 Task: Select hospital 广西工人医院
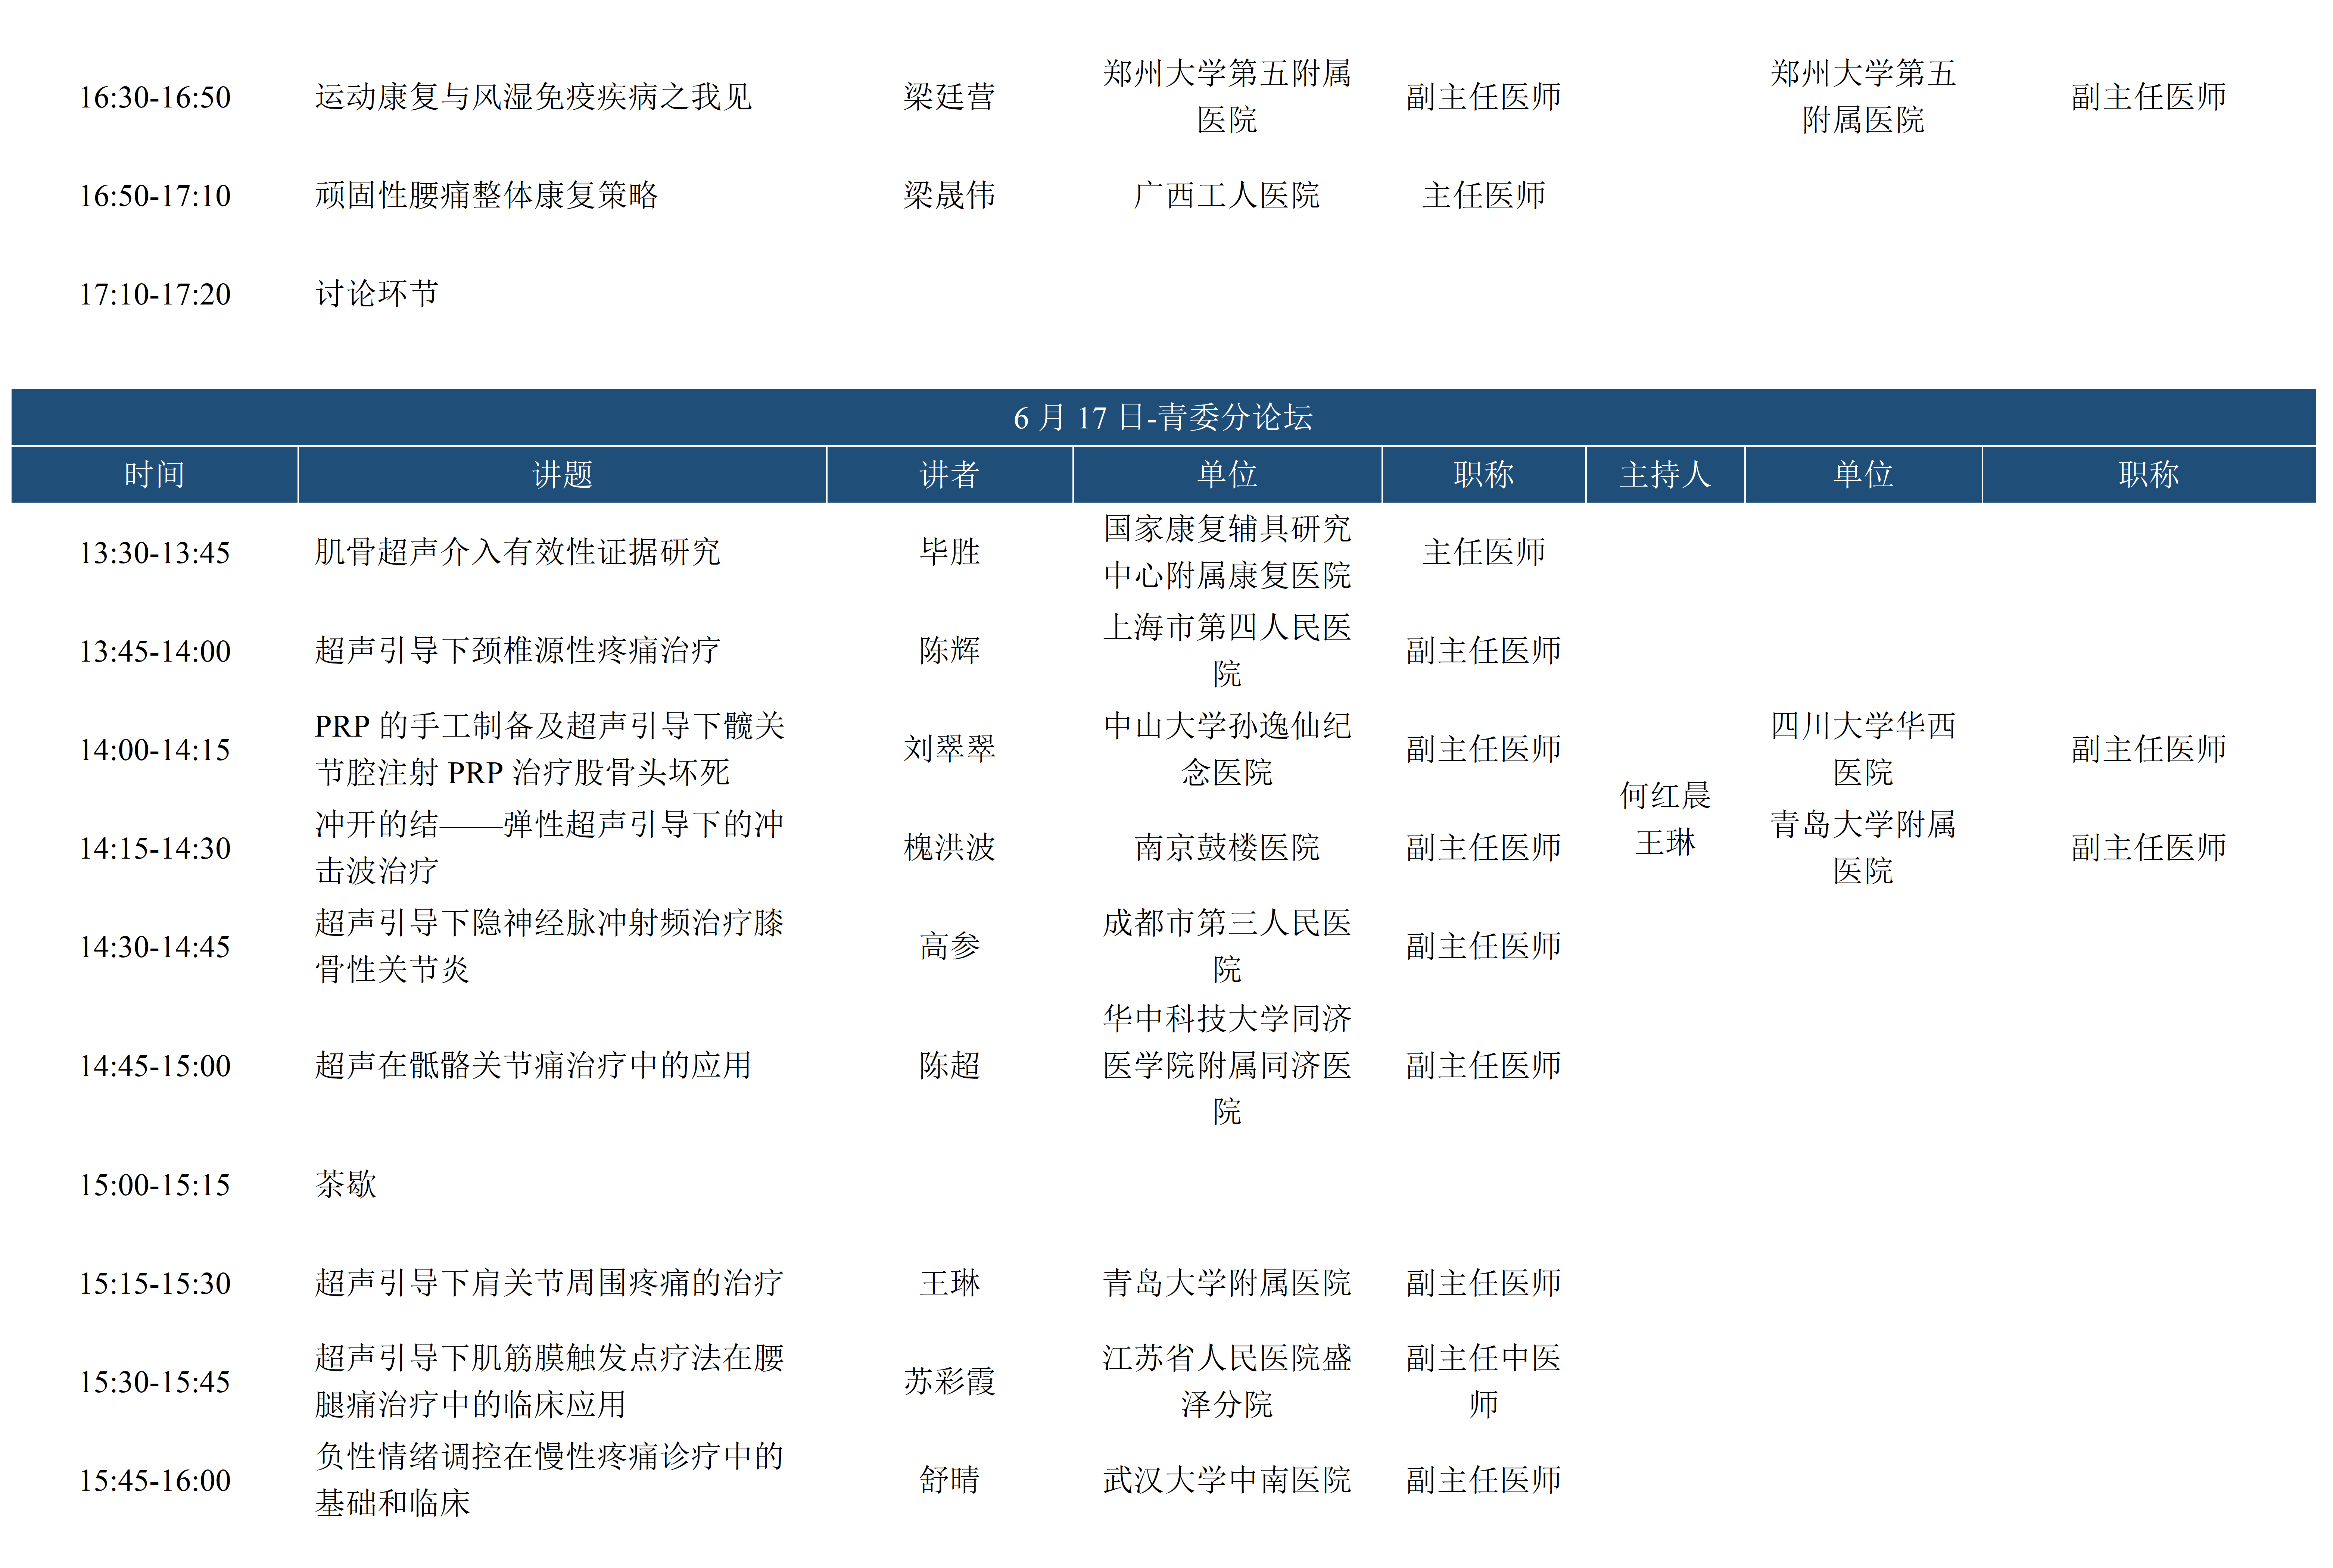(1227, 195)
